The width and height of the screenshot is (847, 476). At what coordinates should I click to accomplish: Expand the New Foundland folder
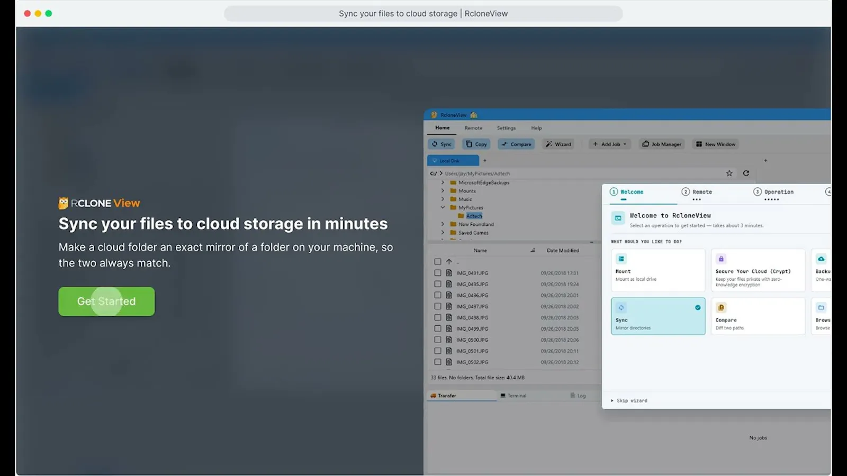tap(443, 224)
